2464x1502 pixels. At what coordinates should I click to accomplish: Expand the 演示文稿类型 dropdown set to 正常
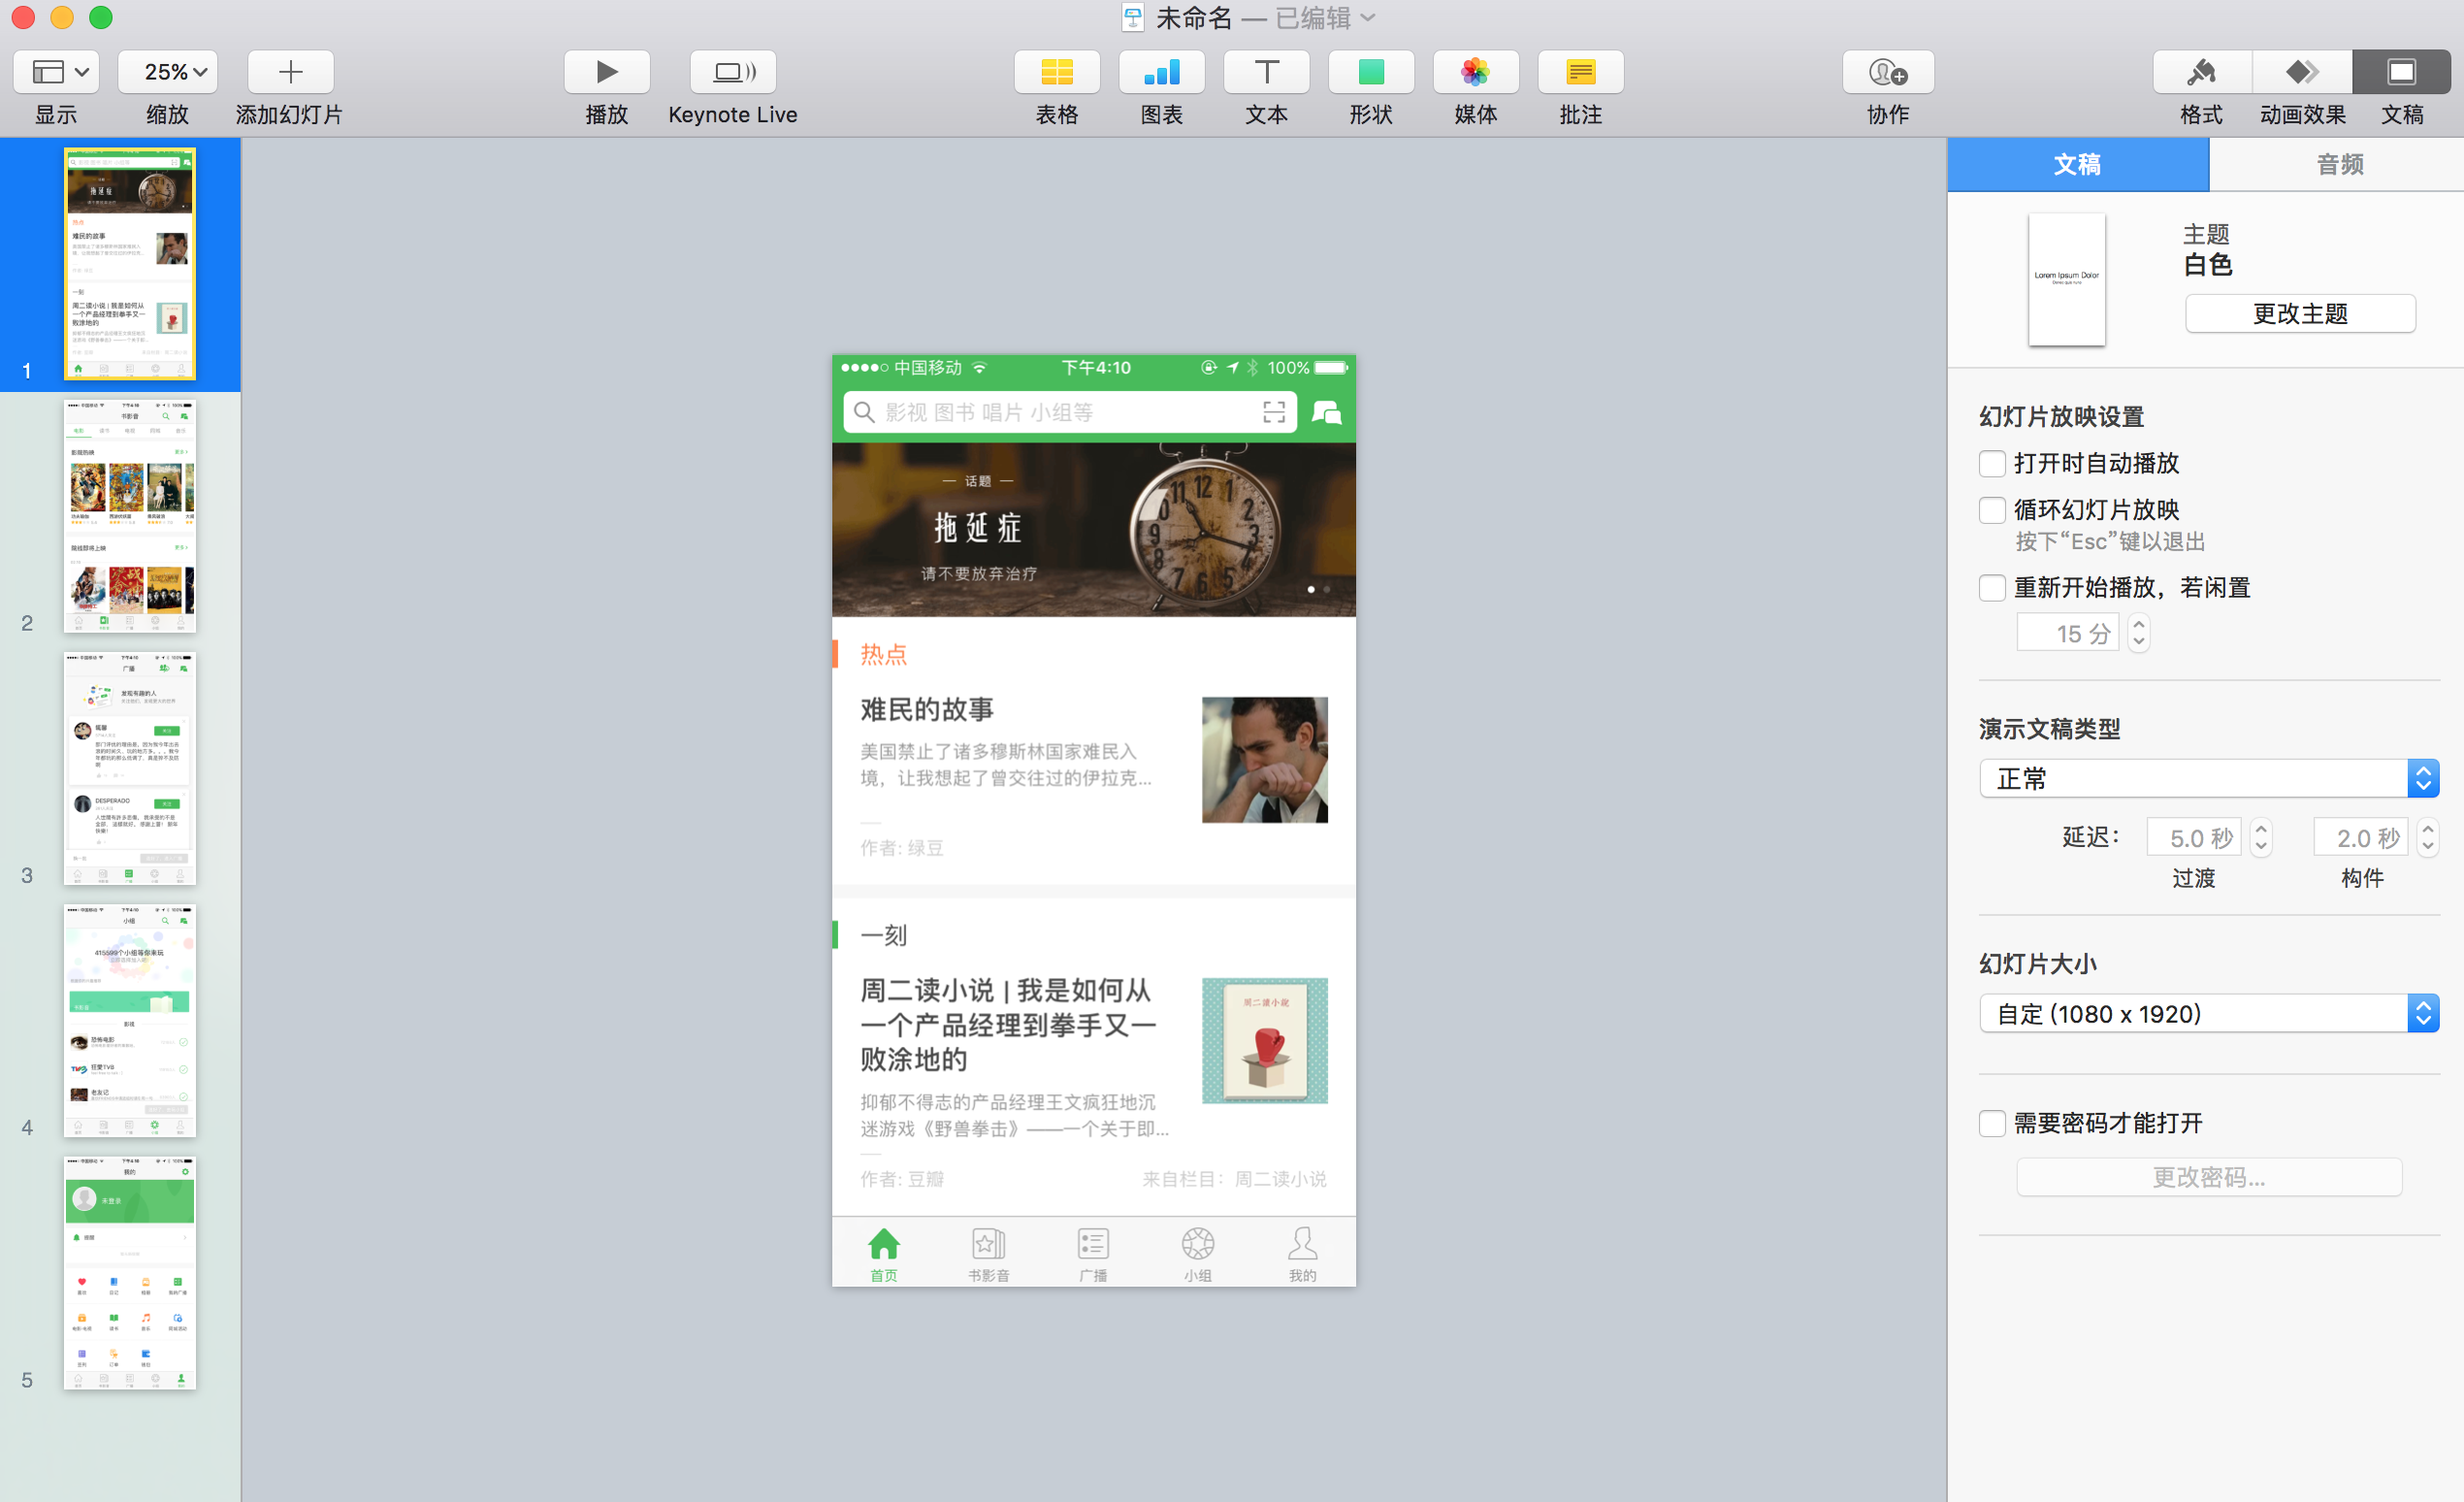tap(2209, 779)
